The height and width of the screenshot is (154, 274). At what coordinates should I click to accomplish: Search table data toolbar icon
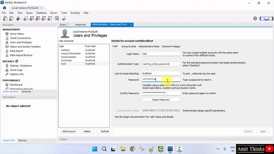tap(57, 18)
